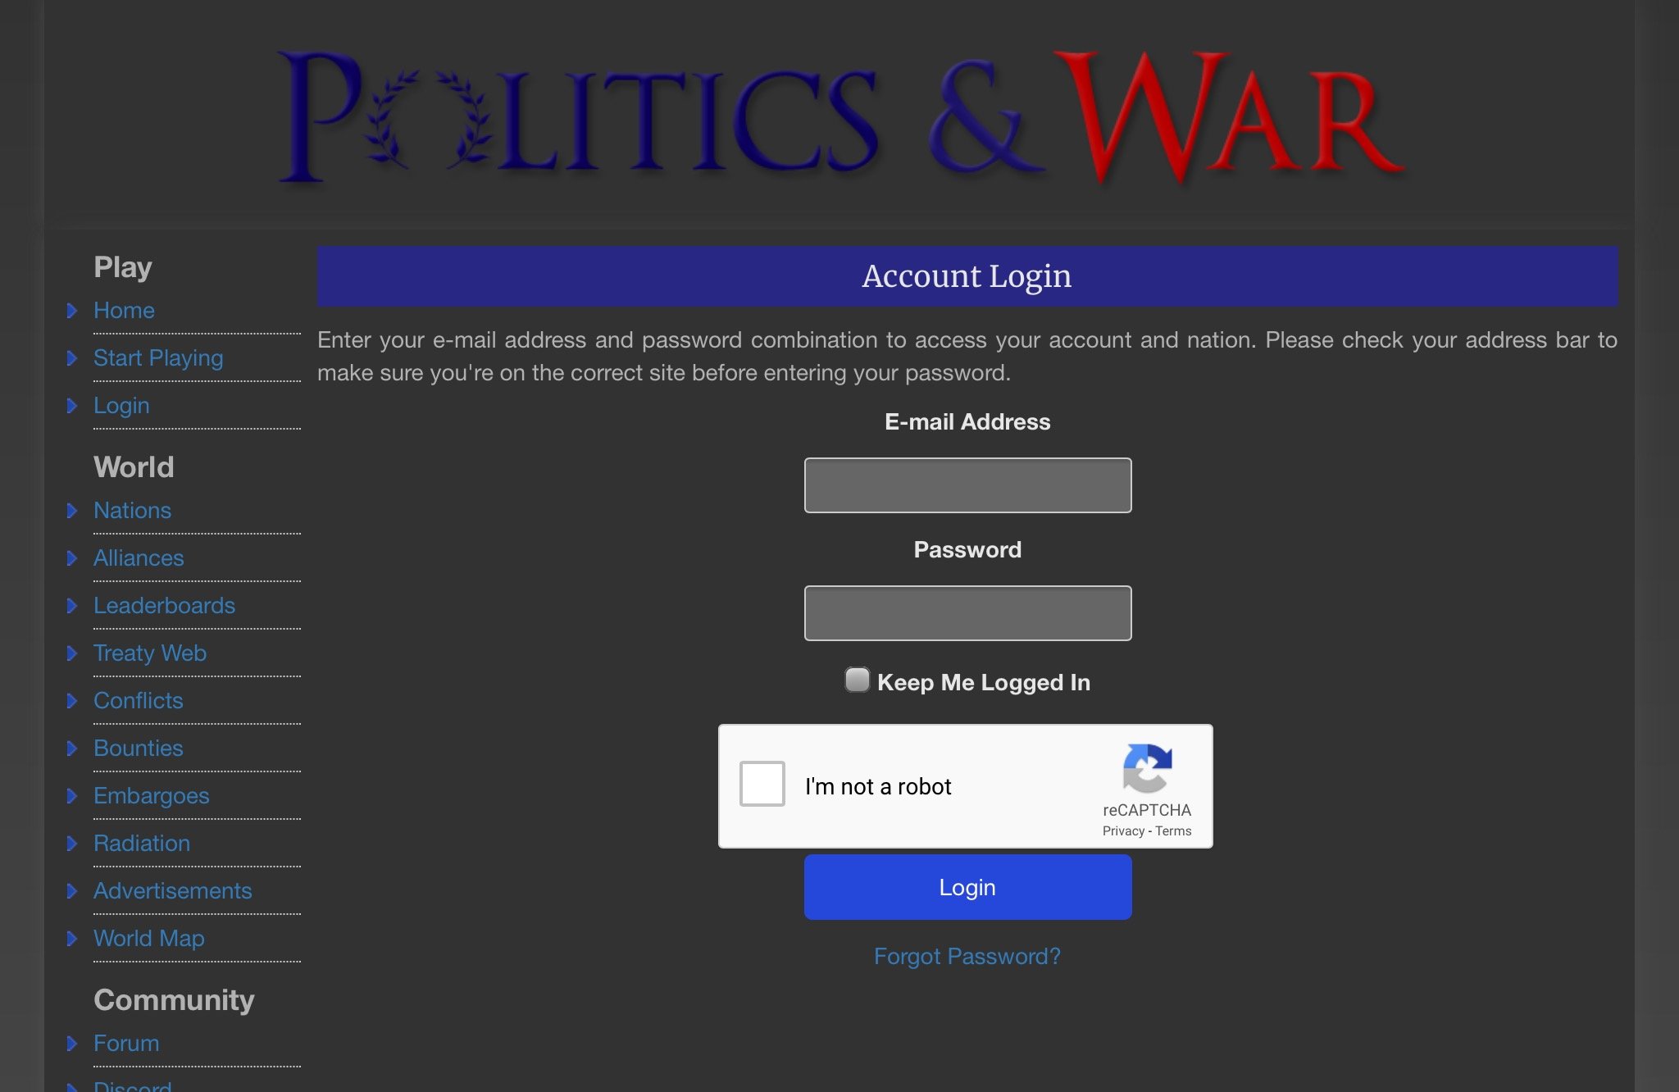This screenshot has height=1092, width=1679.
Task: Enable the Keep Me Logged In checkbox
Action: coord(857,680)
